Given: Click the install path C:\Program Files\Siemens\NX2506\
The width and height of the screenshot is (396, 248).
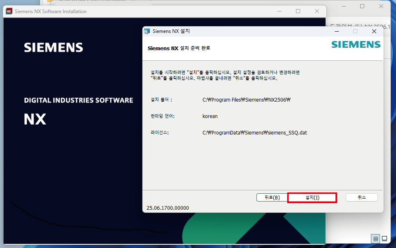Looking at the screenshot, I should [247, 100].
